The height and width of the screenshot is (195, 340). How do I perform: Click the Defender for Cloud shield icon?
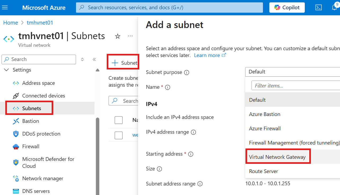(16, 162)
